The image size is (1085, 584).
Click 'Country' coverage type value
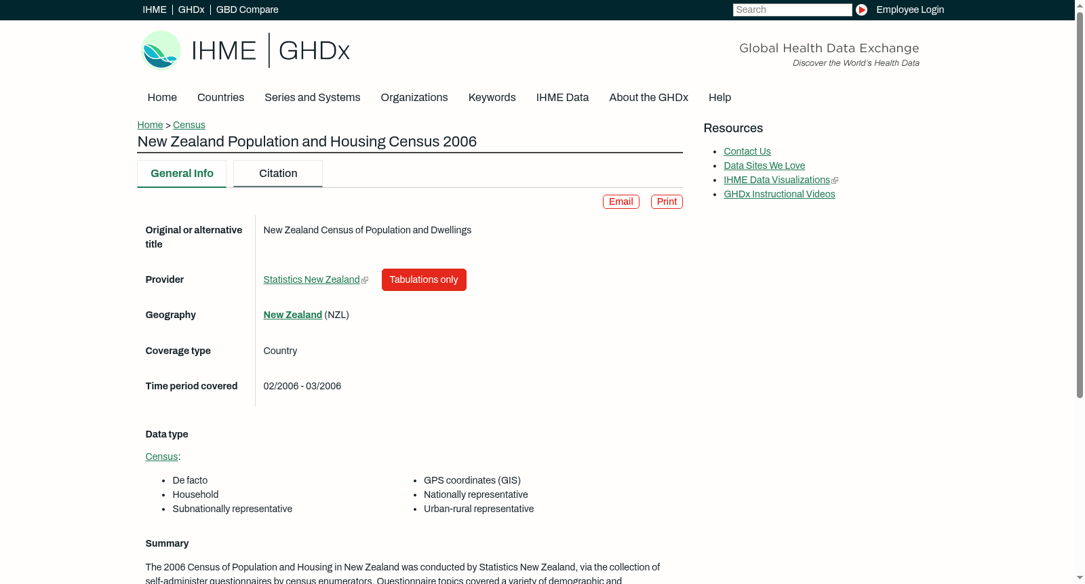280,351
